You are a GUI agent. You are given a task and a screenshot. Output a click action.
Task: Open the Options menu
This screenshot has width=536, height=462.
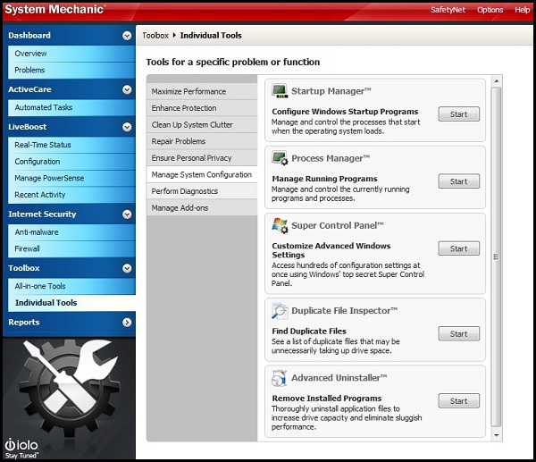coord(490,10)
